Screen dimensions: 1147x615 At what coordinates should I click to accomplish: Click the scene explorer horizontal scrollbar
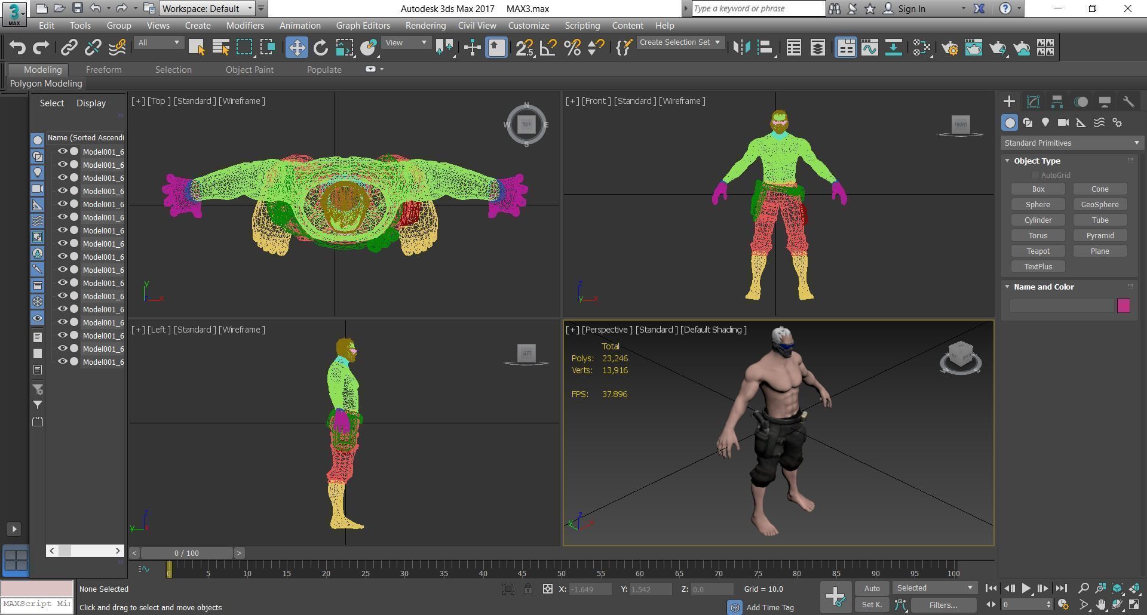tap(85, 551)
